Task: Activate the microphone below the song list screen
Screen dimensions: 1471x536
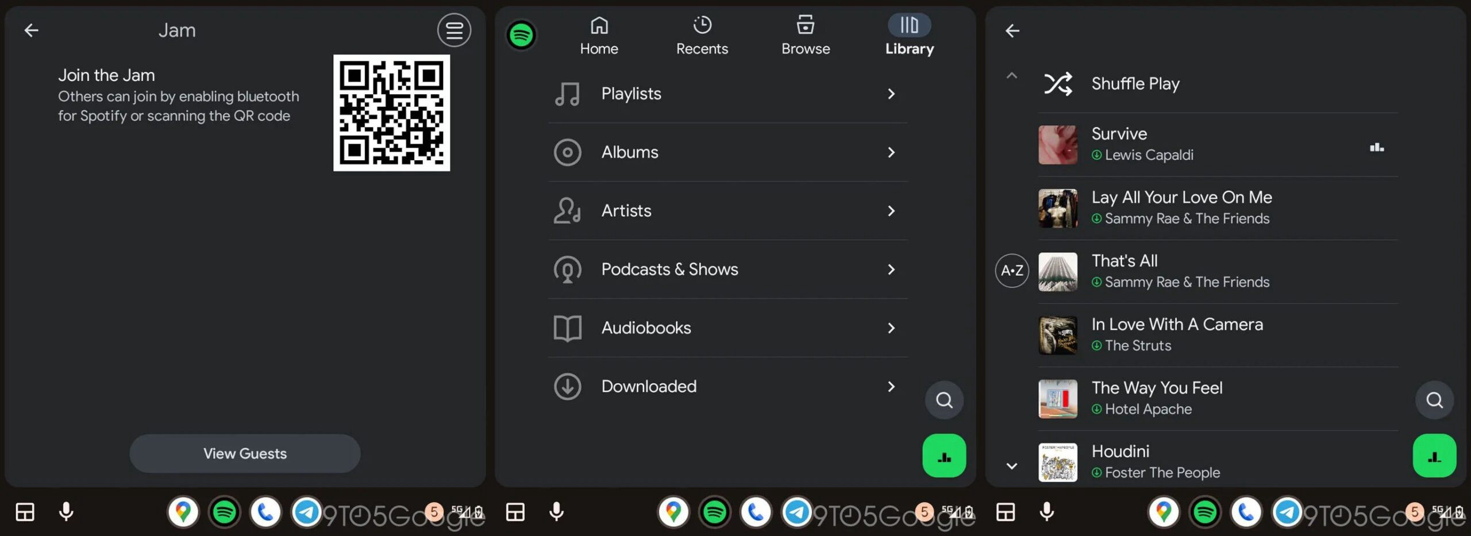Action: (1046, 511)
